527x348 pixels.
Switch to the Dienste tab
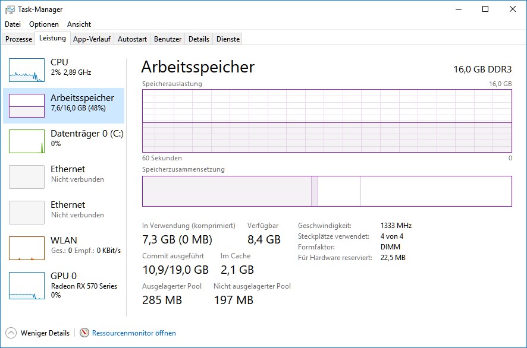[x=228, y=39]
